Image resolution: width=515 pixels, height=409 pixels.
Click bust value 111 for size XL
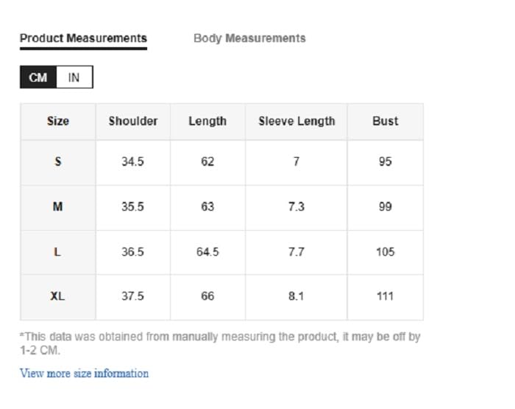coord(385,296)
